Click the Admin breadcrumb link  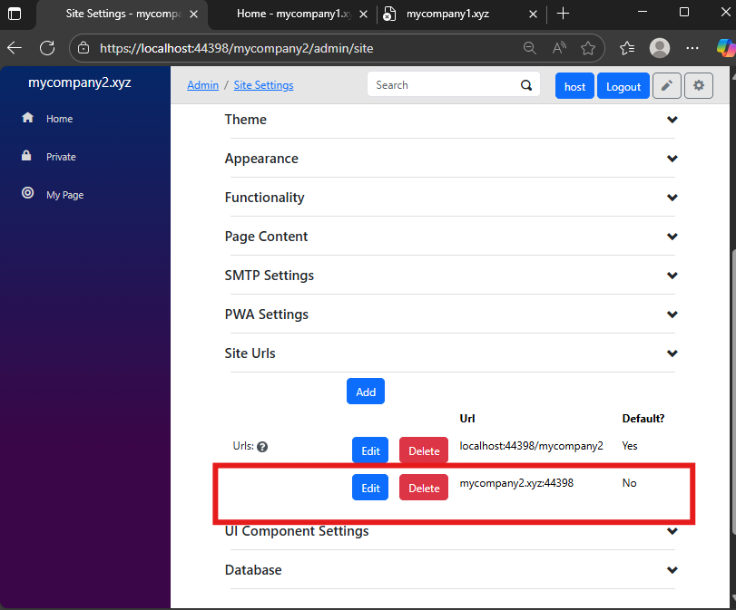(x=202, y=85)
